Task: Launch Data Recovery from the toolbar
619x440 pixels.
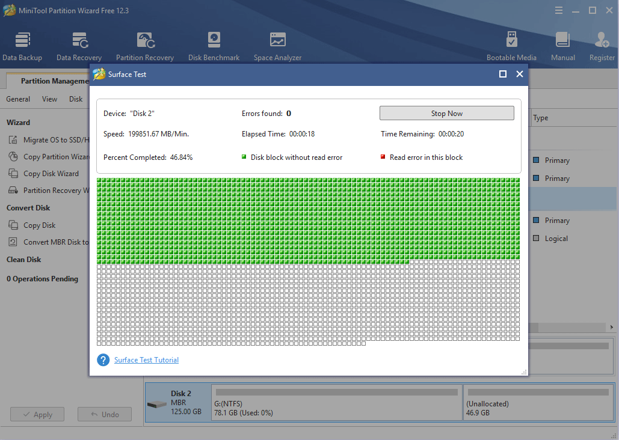Action: pos(79,46)
